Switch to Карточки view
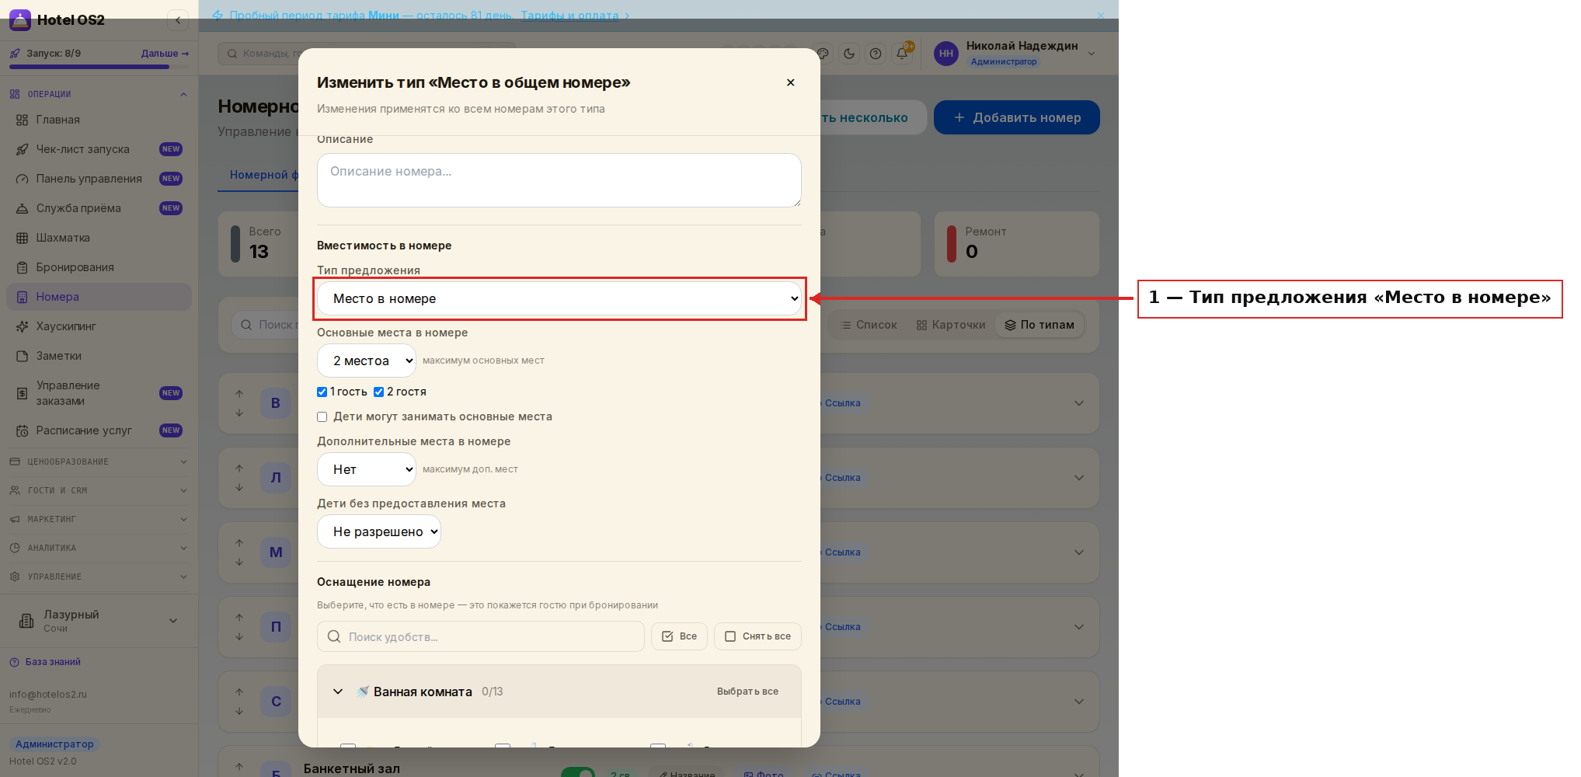The width and height of the screenshot is (1581, 777). pos(950,325)
